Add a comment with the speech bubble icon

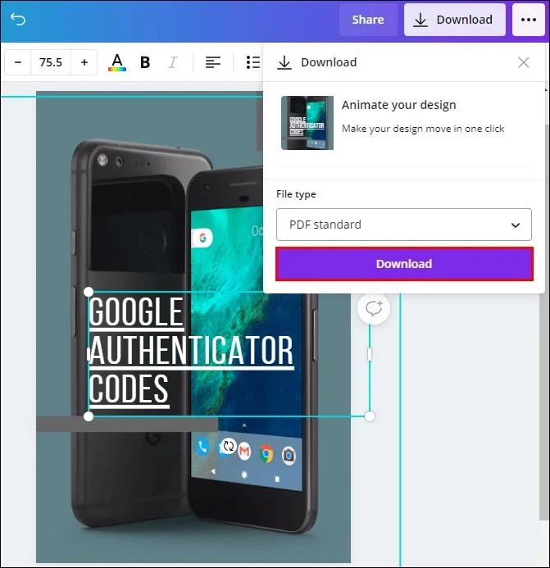click(x=374, y=308)
